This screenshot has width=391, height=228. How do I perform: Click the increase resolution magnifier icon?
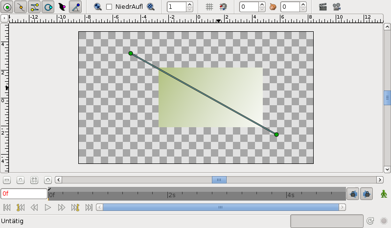click(x=97, y=7)
